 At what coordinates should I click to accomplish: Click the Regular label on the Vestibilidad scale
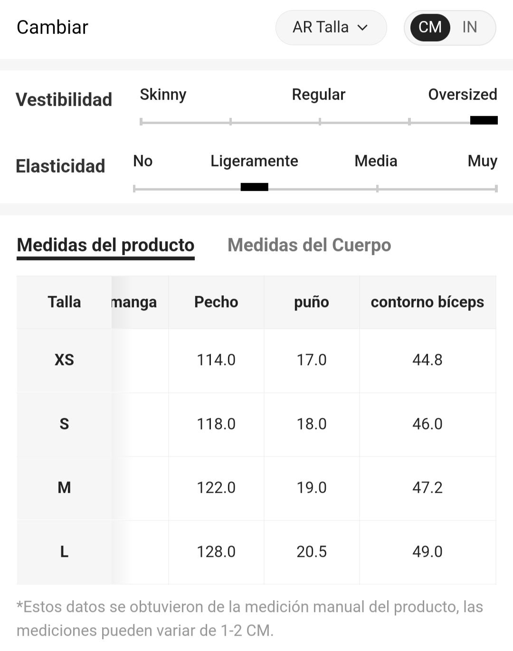point(318,94)
